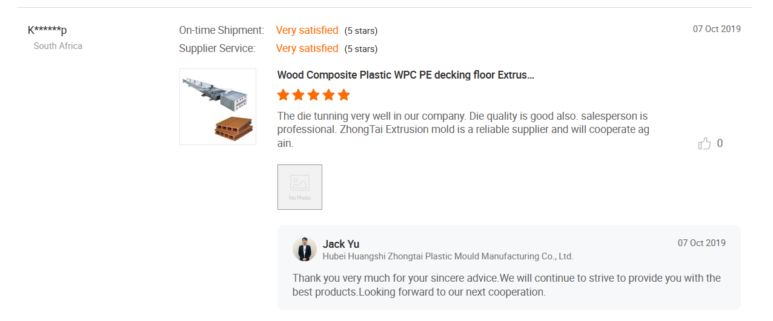Screen dimensions: 773x321
Task: Open the No Photo placeholder thumbnail
Action: click(x=300, y=187)
